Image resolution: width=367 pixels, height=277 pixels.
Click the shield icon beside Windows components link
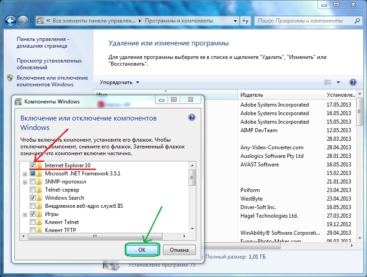pos(10,78)
